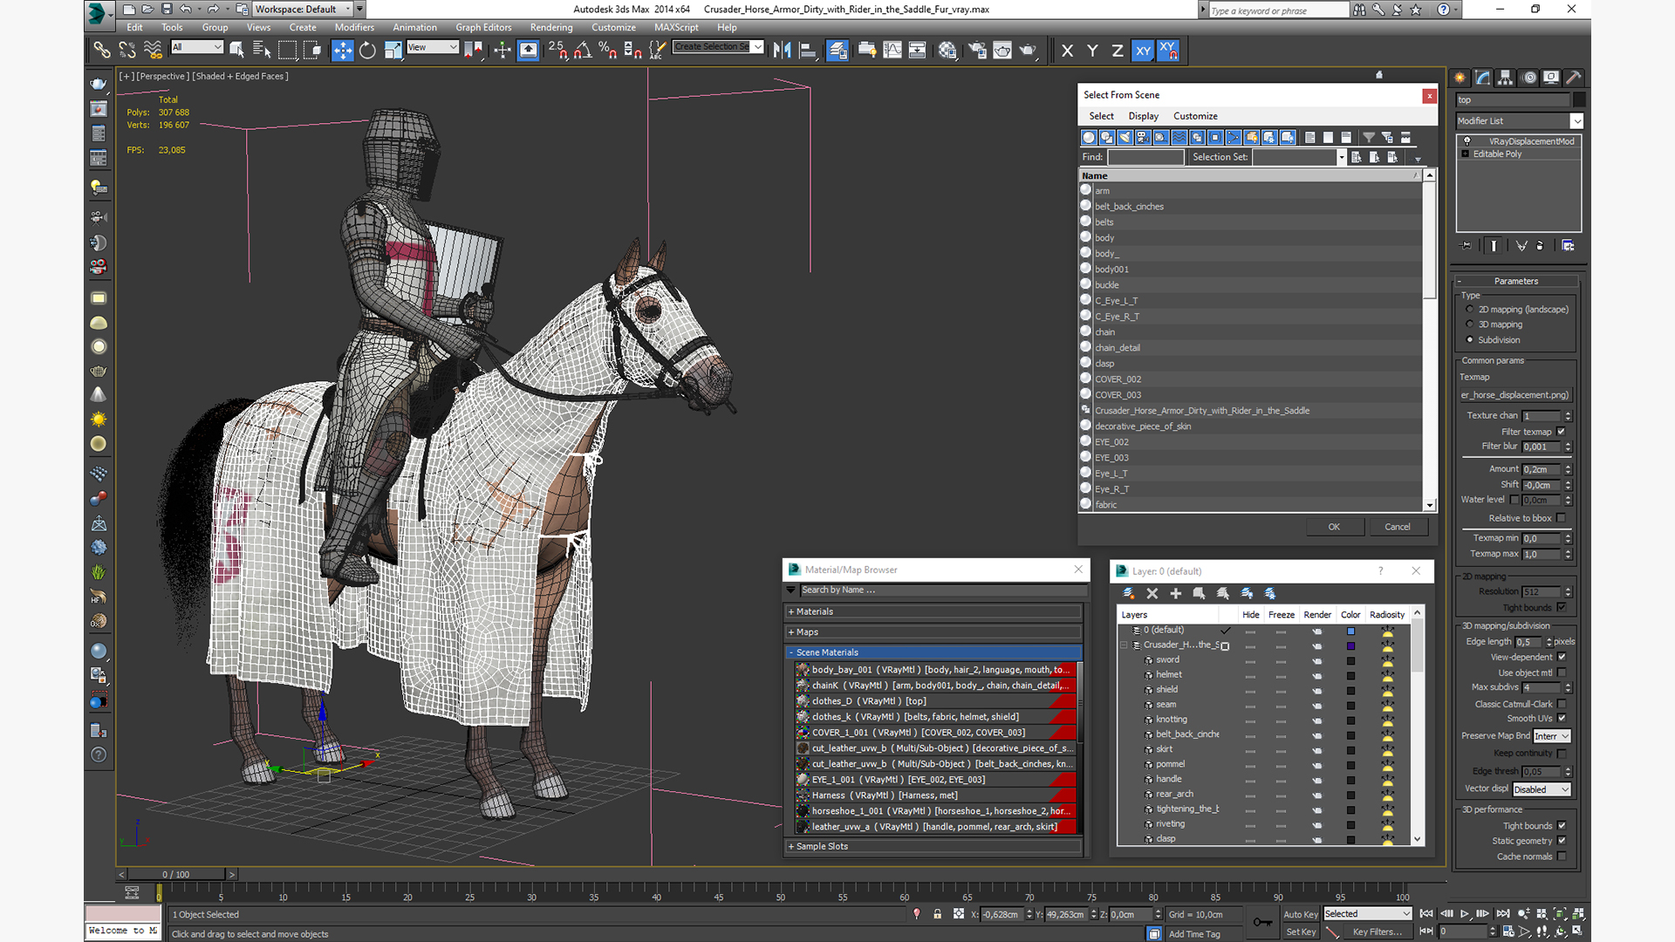The image size is (1675, 942).
Task: Expand the Maps group in browser
Action: point(933,631)
